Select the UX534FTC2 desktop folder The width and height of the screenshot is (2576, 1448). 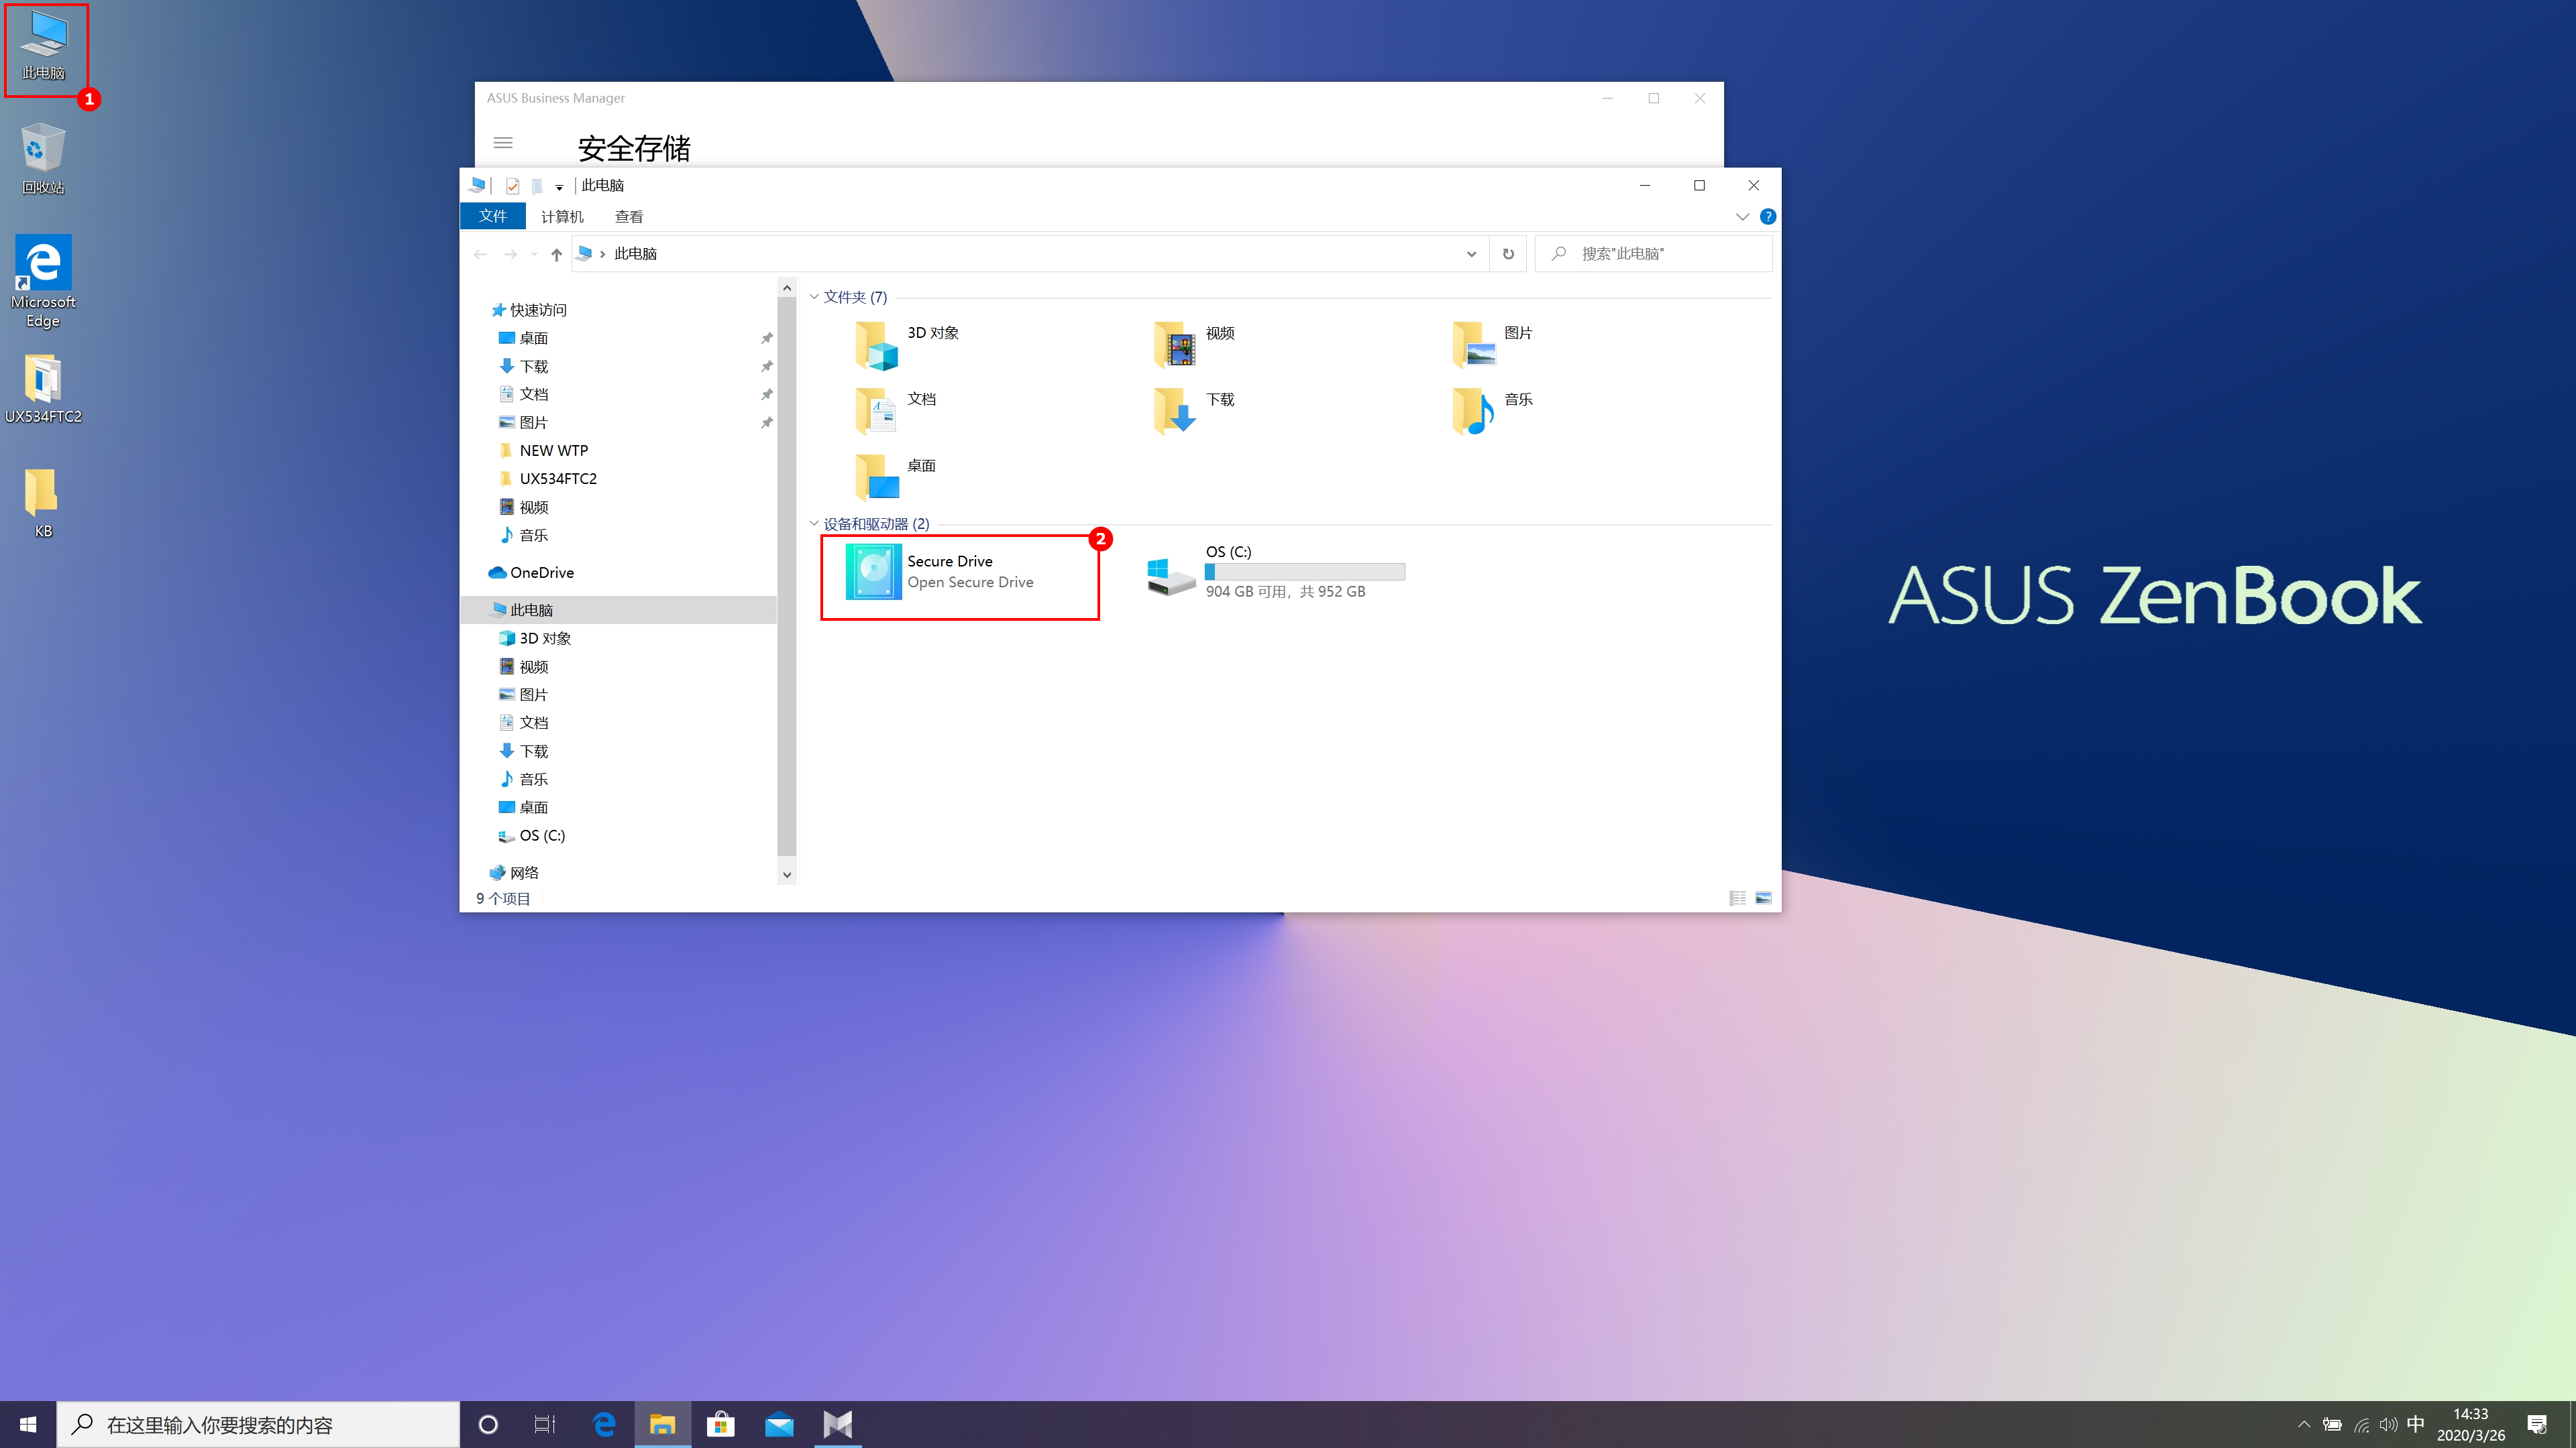pos(43,389)
